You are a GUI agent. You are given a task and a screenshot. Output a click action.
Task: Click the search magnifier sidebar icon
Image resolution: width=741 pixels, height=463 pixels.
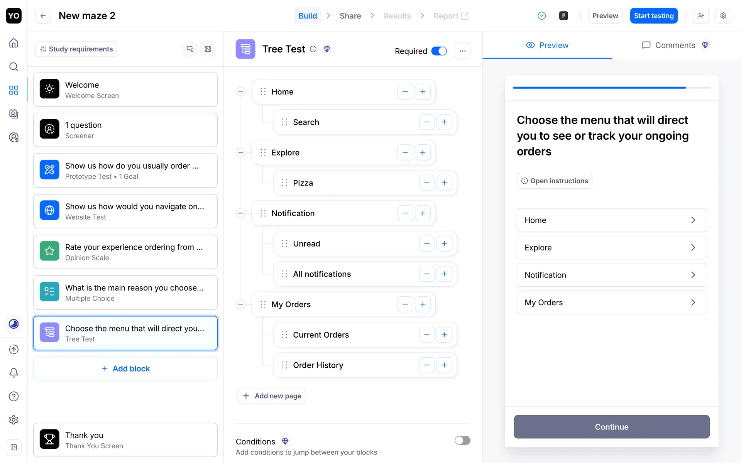pyautogui.click(x=14, y=67)
